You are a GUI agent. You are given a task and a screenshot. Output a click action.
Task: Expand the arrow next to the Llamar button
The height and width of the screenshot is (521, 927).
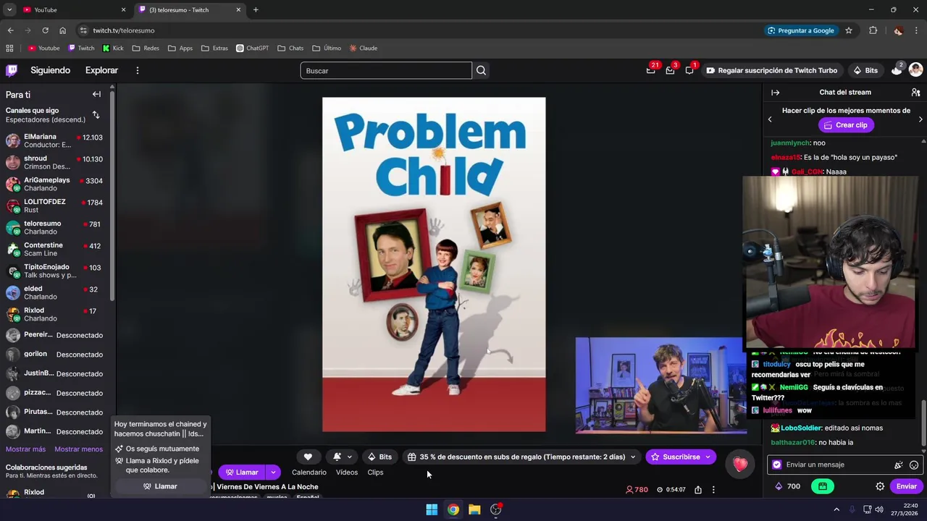tap(273, 473)
